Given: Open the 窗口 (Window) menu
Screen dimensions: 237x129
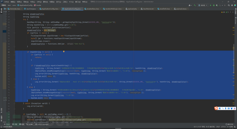Looking at the screenshot, I should point(78,2).
